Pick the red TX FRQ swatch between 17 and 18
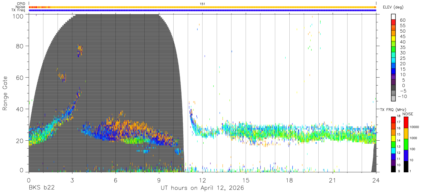Image resolution: width=423 pixels, height=195 pixels. click(x=393, y=119)
